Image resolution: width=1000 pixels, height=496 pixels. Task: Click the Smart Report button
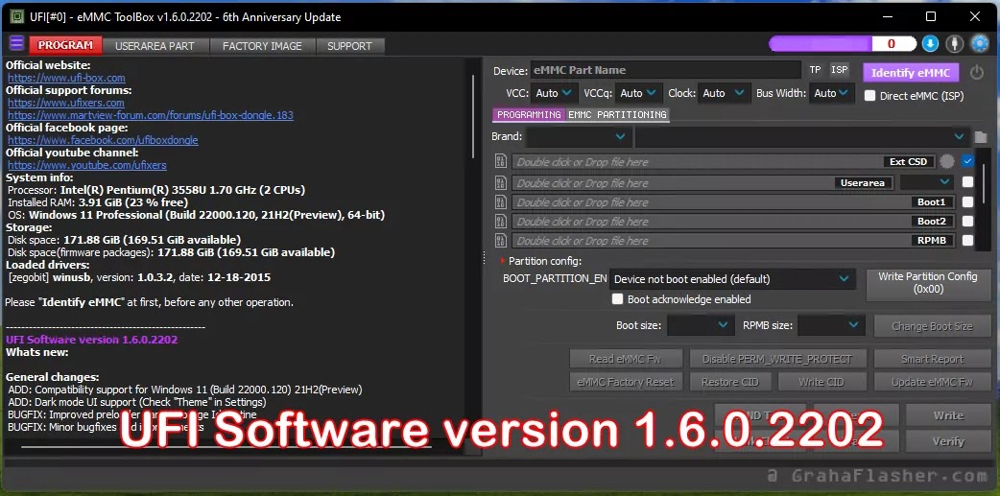(x=932, y=359)
